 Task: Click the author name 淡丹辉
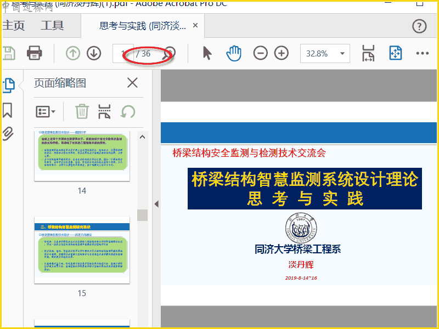(x=301, y=265)
